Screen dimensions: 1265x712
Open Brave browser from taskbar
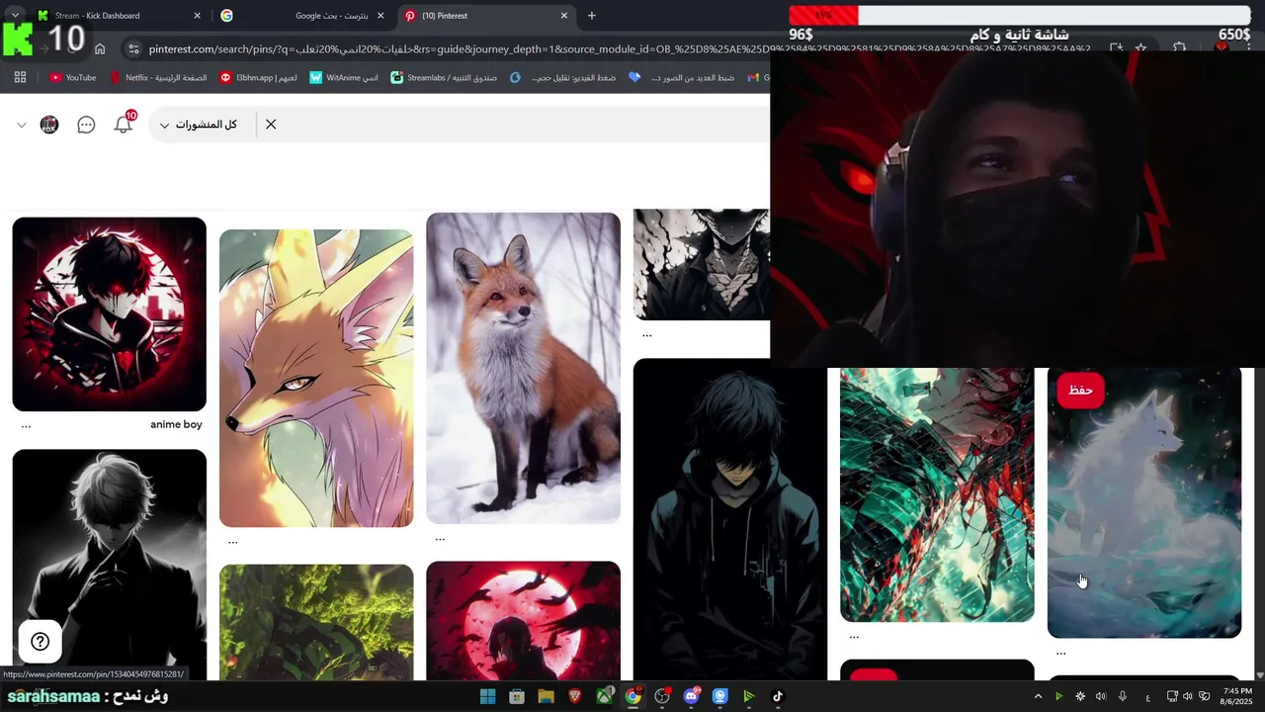click(575, 696)
